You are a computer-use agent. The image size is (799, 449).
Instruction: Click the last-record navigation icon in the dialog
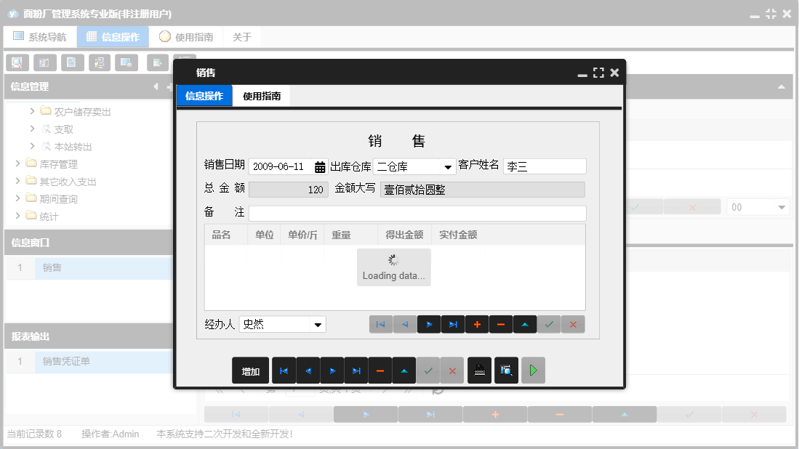tap(356, 370)
